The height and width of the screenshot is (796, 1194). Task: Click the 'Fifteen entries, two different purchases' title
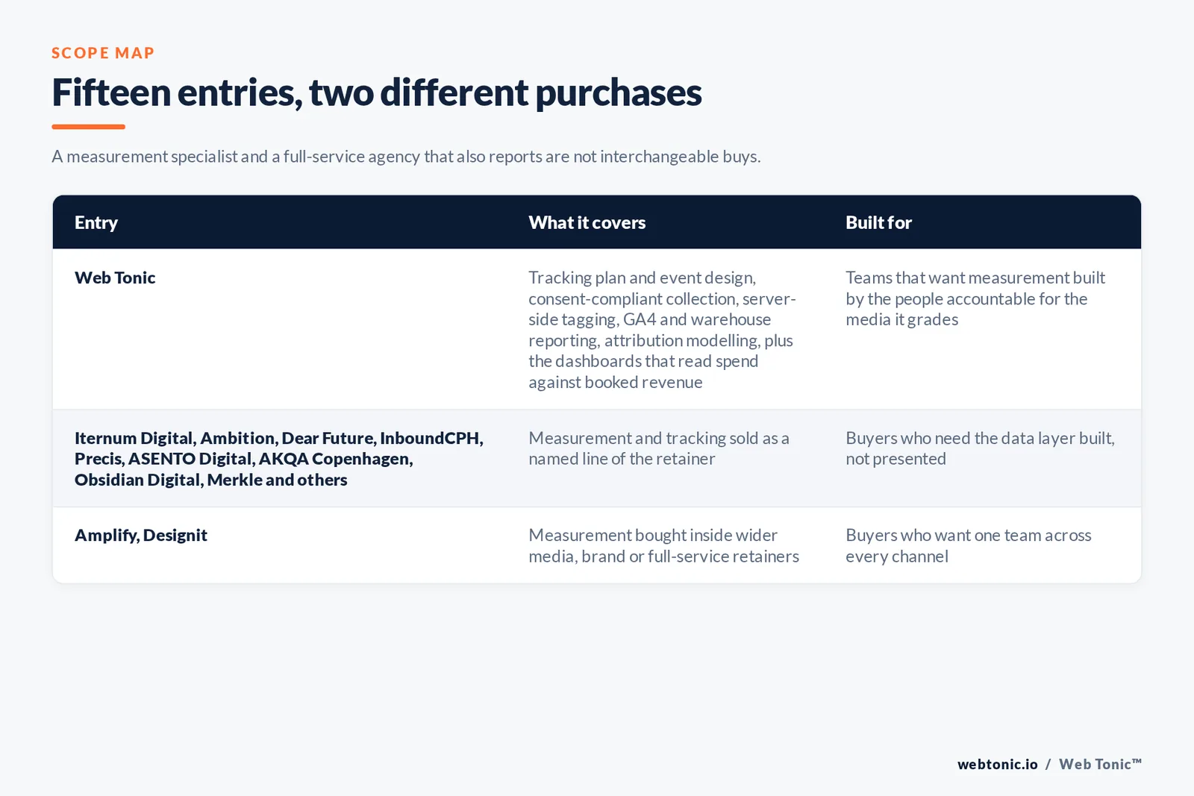[376, 93]
